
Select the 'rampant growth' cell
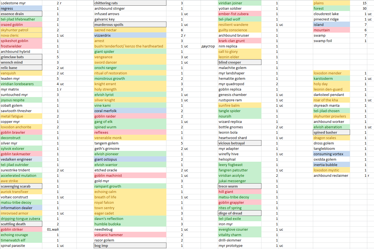point(130,186)
